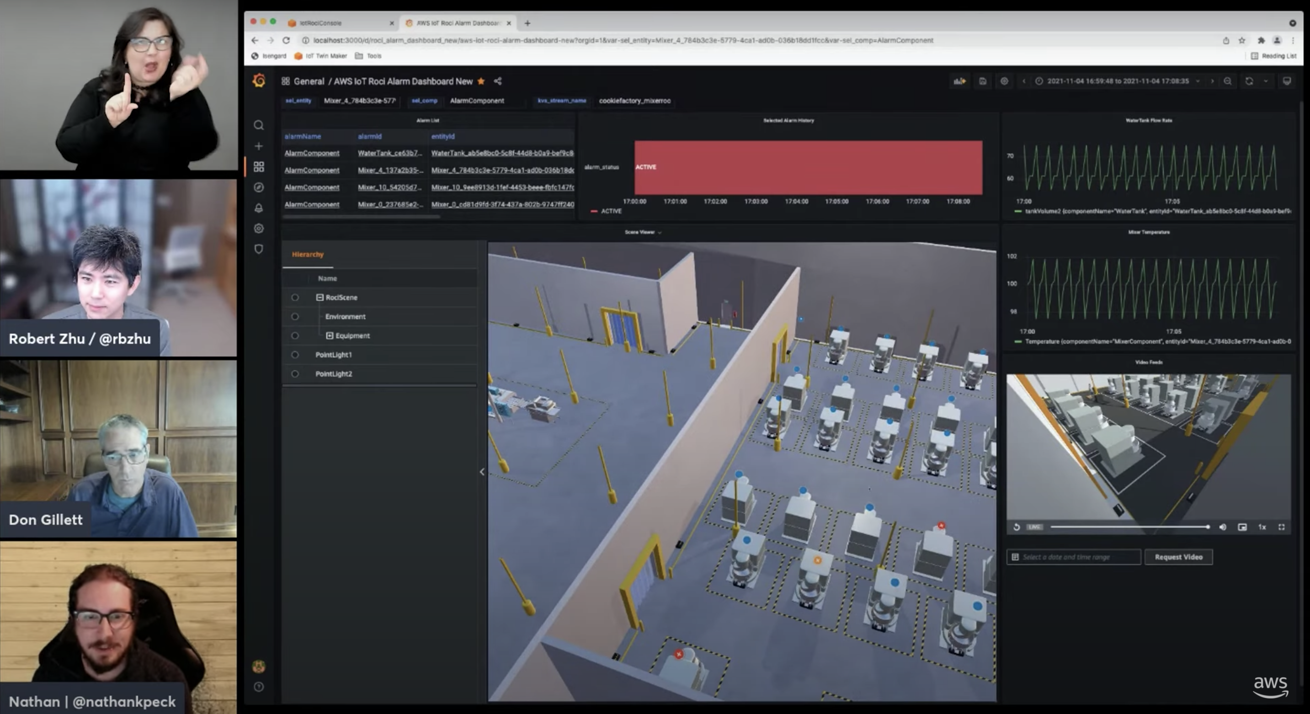Shift time range backward with left arrow
The image size is (1310, 714).
(1024, 81)
